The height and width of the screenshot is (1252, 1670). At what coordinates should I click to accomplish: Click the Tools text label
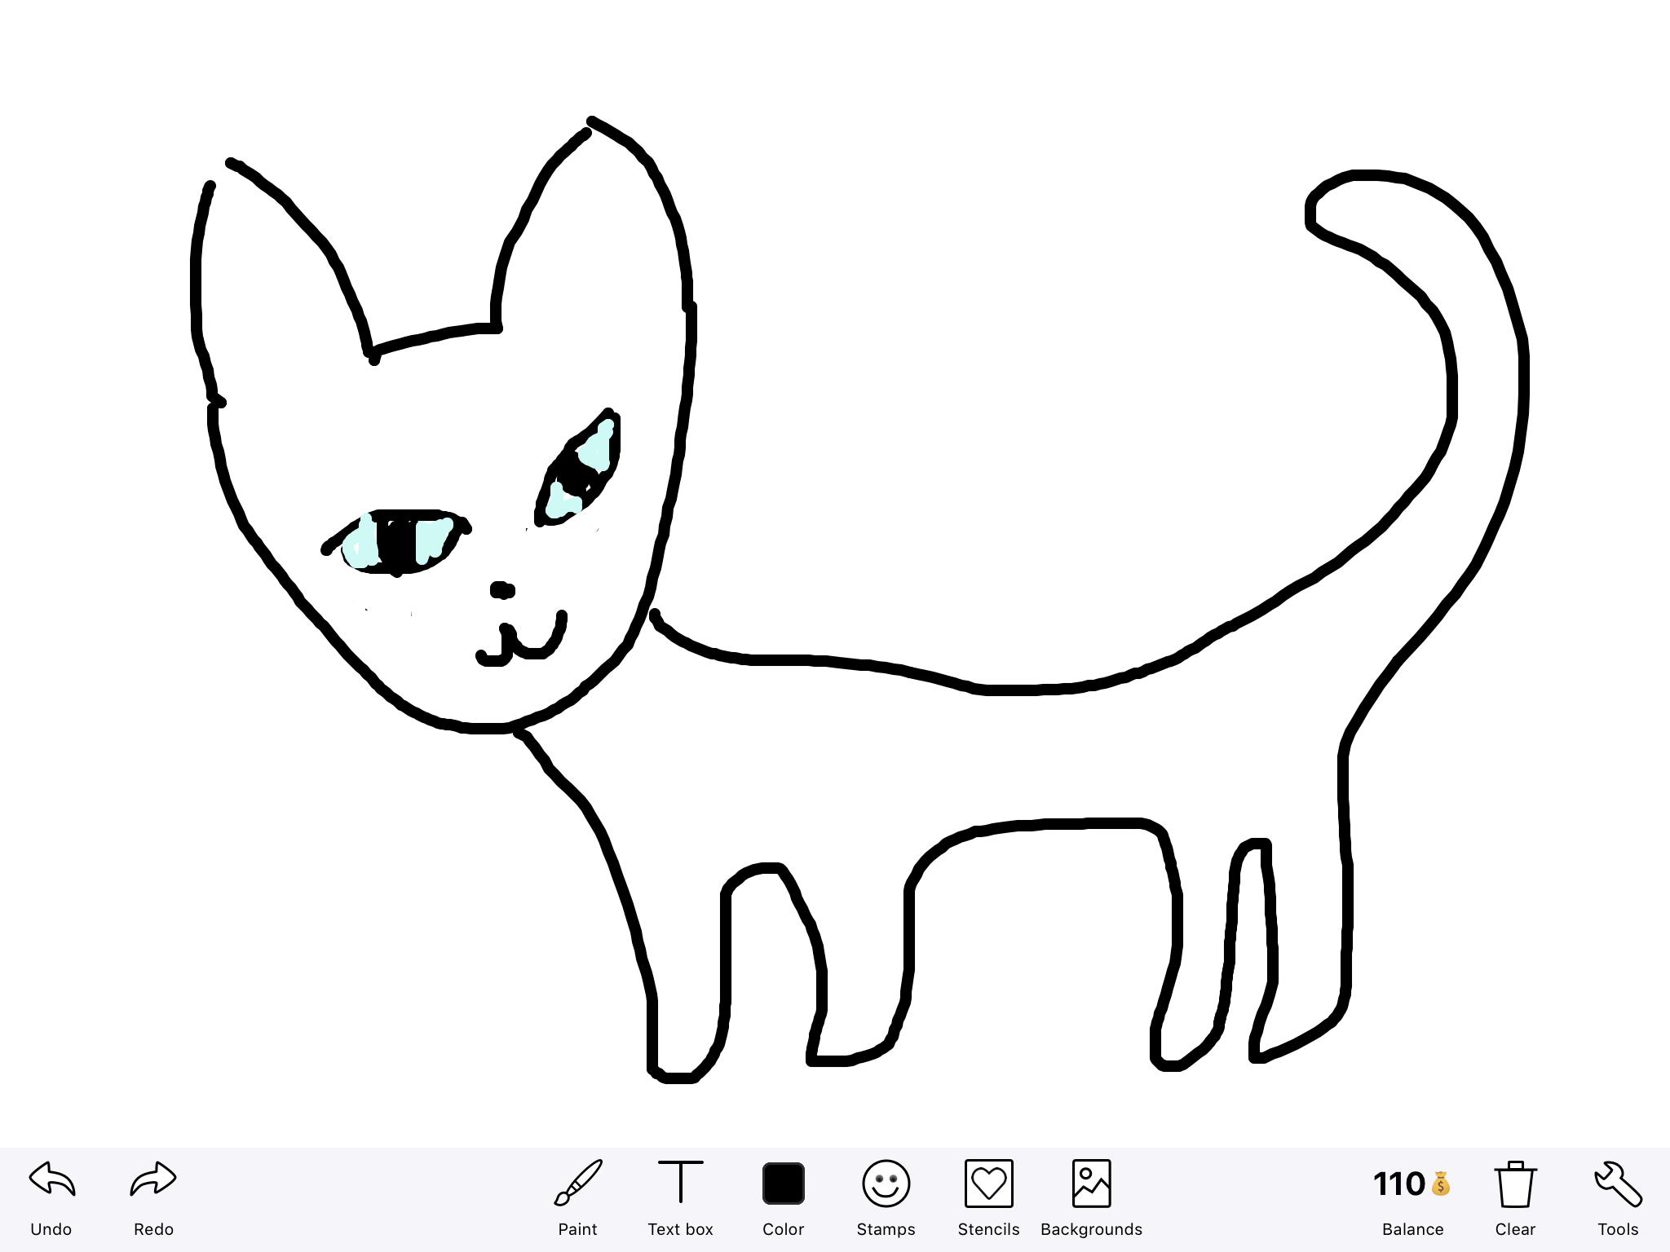1618,1229
